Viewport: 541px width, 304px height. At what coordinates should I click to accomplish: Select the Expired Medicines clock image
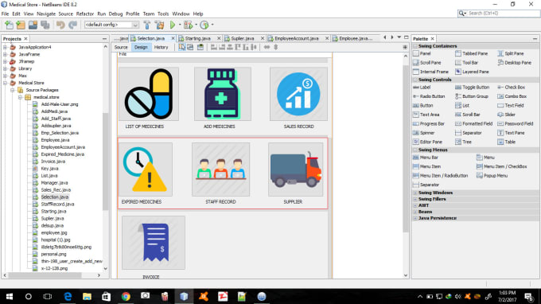(146, 170)
